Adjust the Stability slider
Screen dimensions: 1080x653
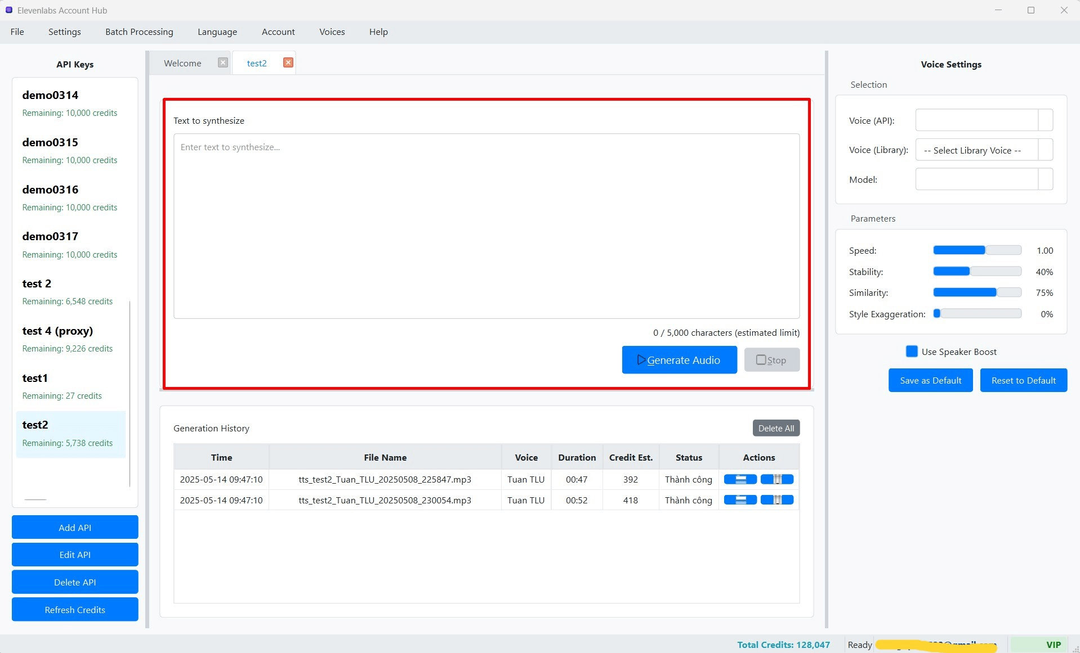(x=977, y=272)
